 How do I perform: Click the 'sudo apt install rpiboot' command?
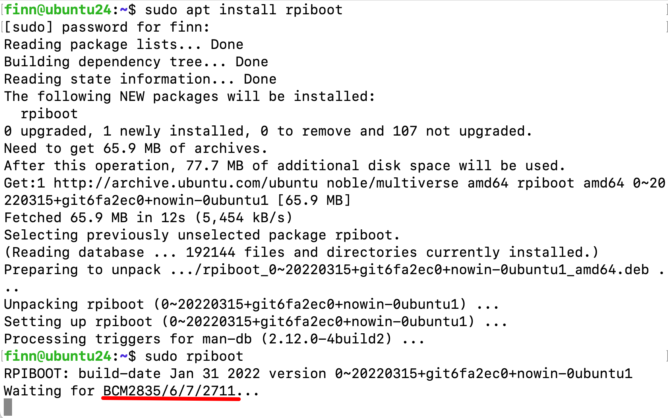(x=244, y=10)
